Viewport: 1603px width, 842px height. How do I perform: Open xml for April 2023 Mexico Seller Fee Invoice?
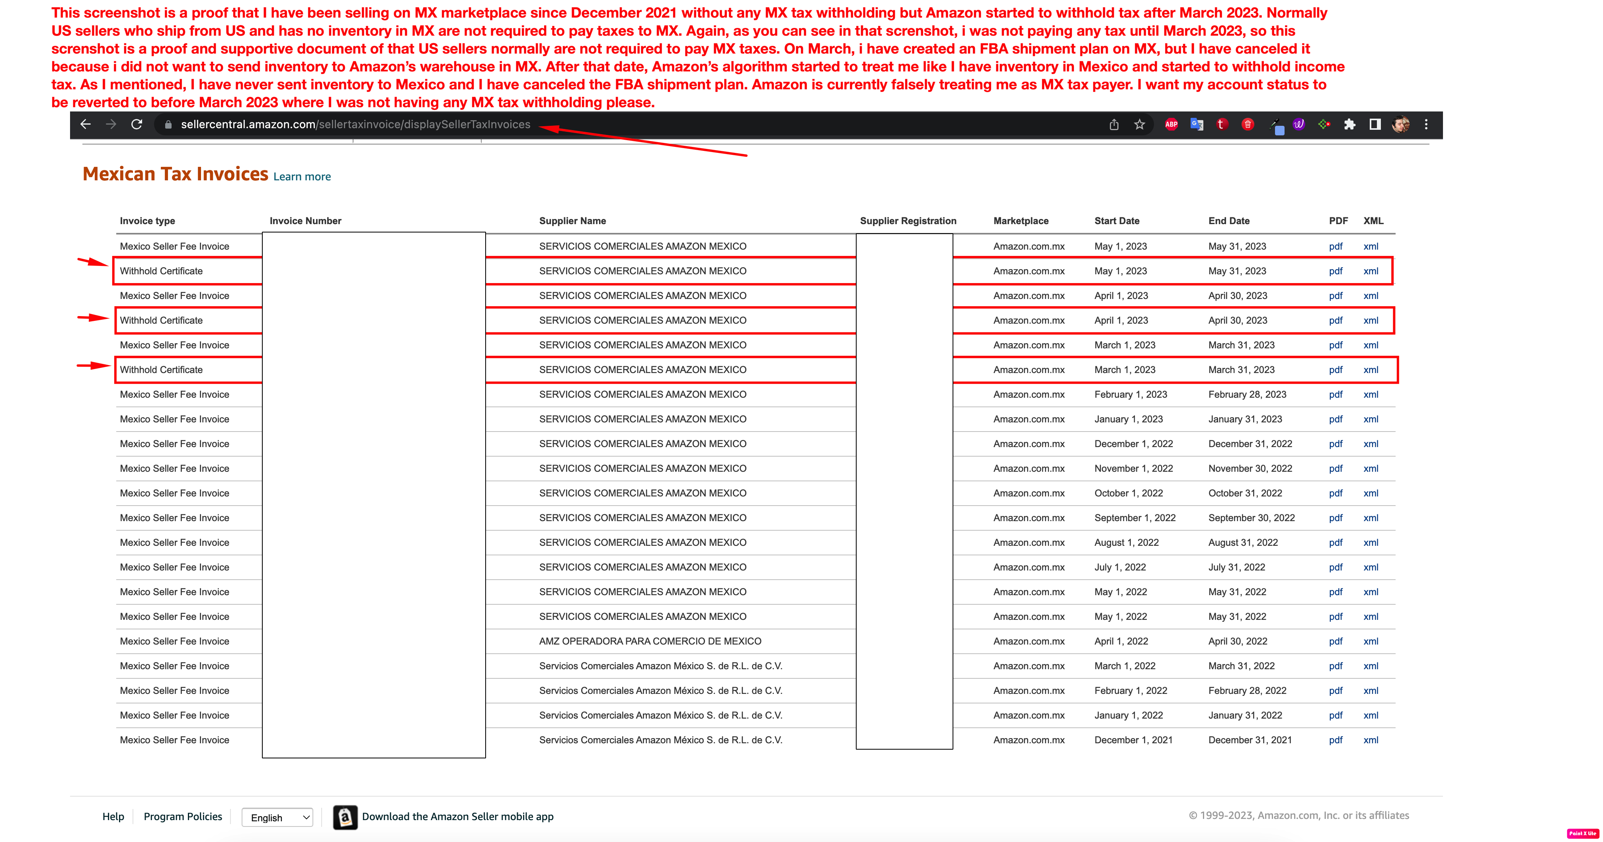click(x=1371, y=296)
